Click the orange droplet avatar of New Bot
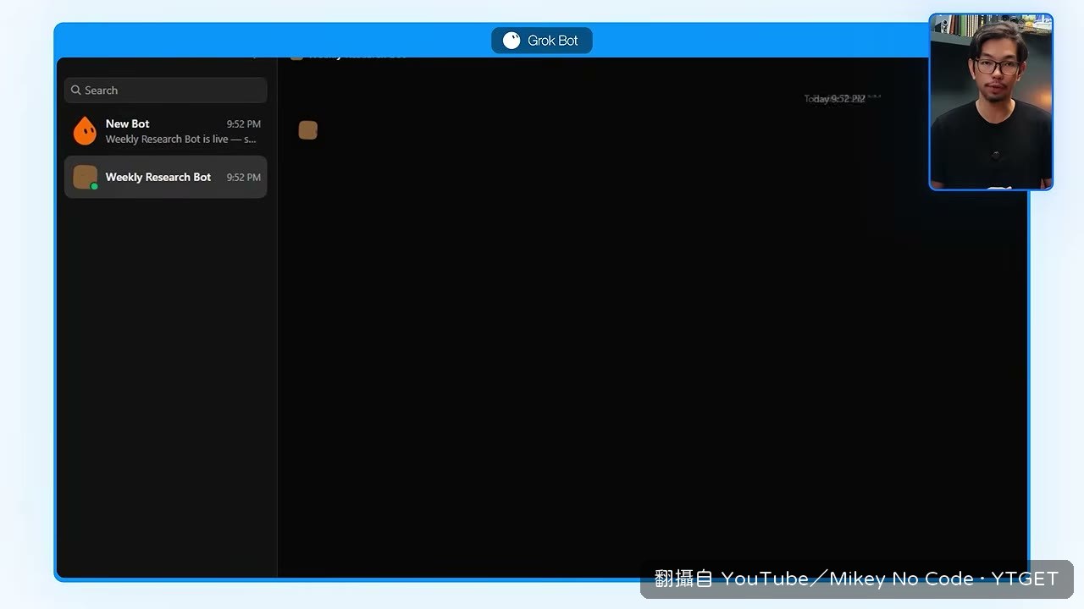This screenshot has width=1084, height=609. (85, 130)
